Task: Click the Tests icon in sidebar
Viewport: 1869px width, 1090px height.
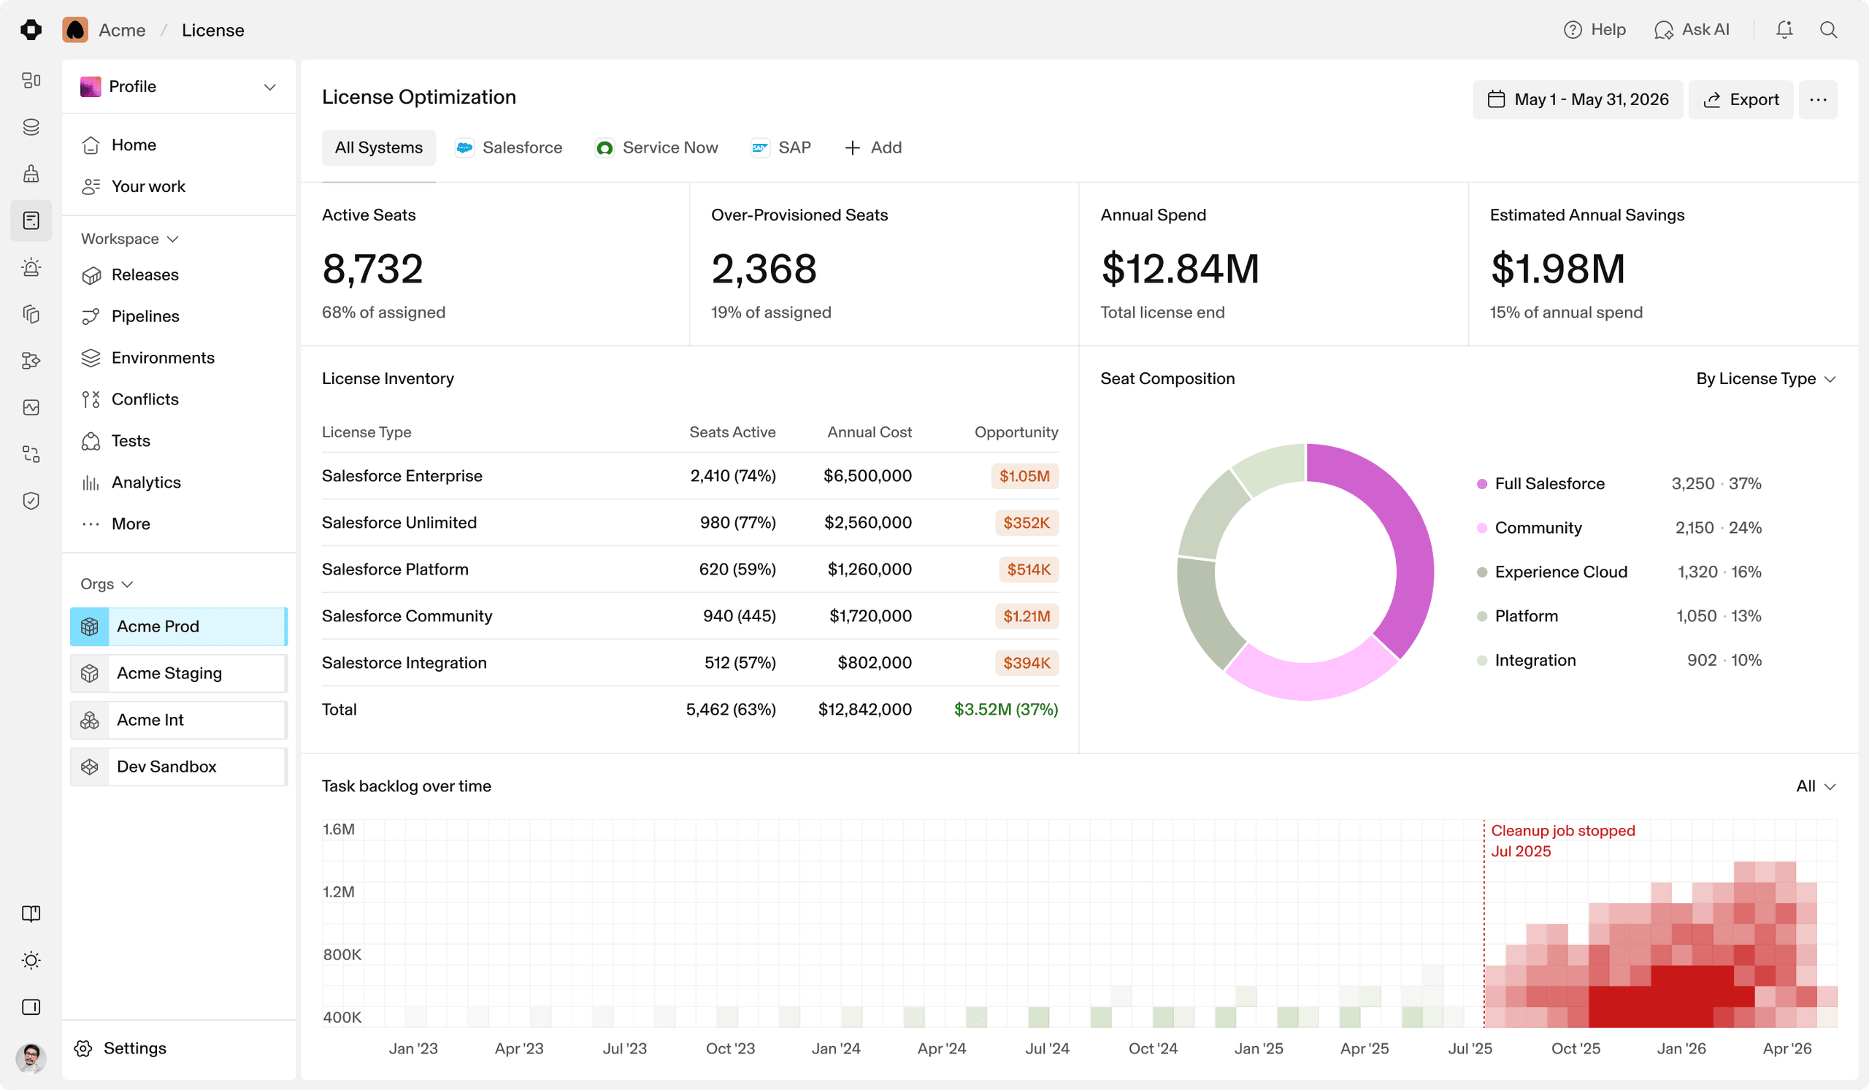Action: (x=91, y=441)
